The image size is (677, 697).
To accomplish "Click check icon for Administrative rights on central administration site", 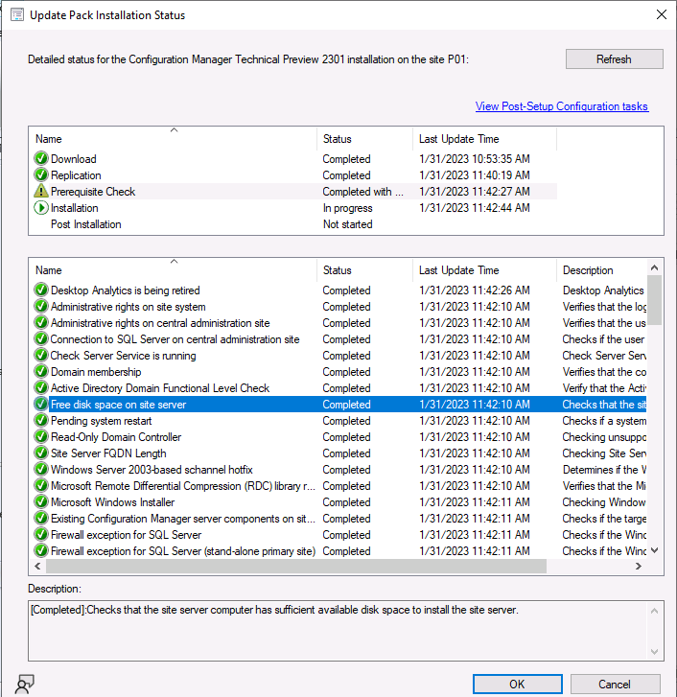I will [41, 323].
